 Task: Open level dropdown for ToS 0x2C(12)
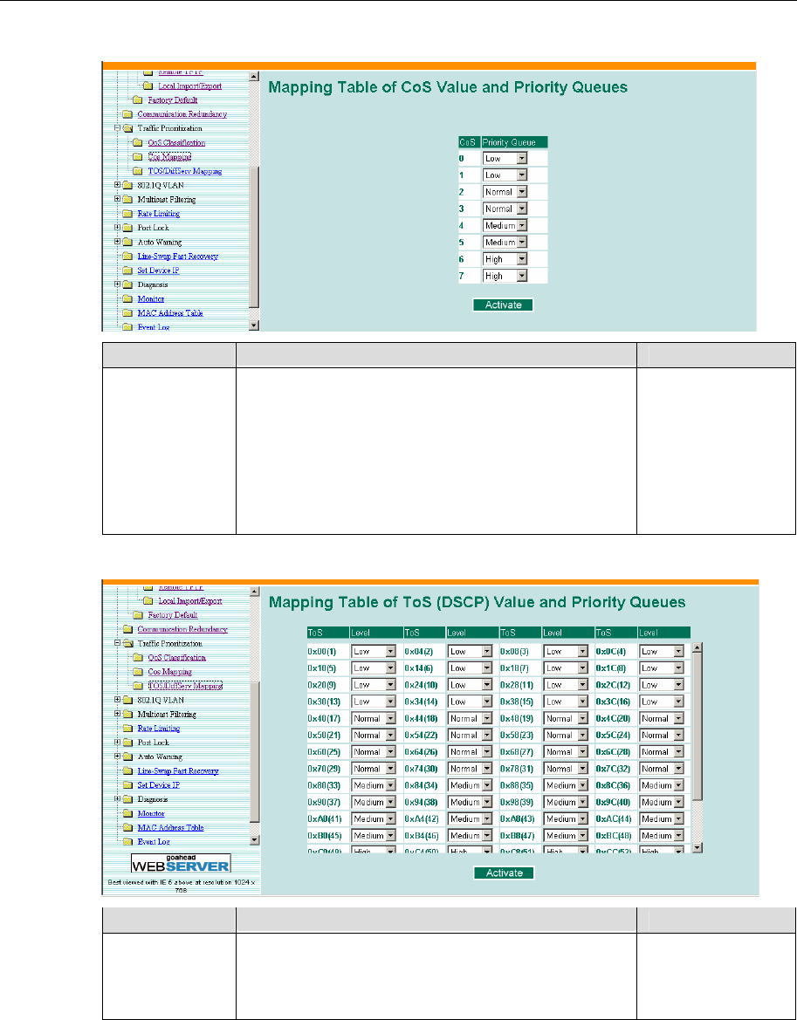tap(662, 684)
